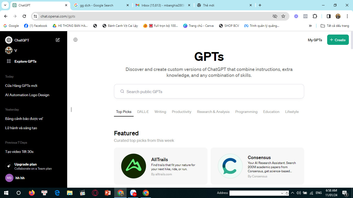The width and height of the screenshot is (353, 198).
Task: Click the green Create button
Action: 338,40
